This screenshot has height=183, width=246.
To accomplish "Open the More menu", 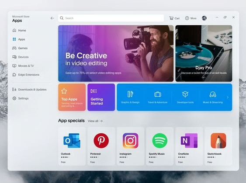I will click(x=191, y=18).
